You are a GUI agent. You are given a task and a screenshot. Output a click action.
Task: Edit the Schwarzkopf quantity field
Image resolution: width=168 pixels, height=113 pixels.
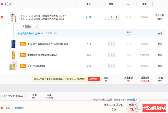click(111, 17)
